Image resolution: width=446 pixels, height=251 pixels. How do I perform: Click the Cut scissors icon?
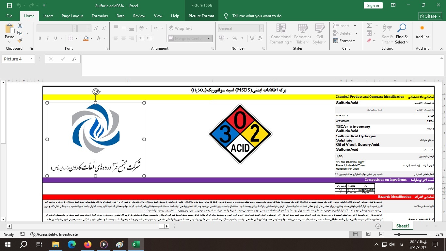click(x=20, y=25)
